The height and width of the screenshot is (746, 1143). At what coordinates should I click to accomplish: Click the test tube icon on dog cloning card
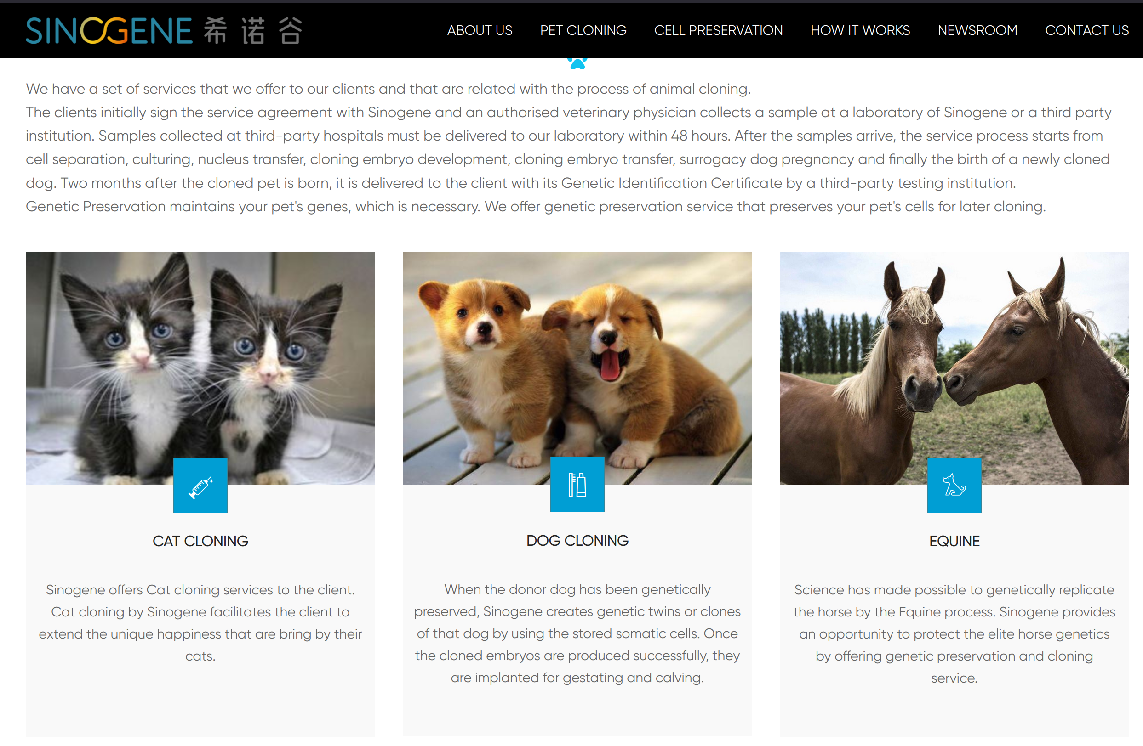577,485
